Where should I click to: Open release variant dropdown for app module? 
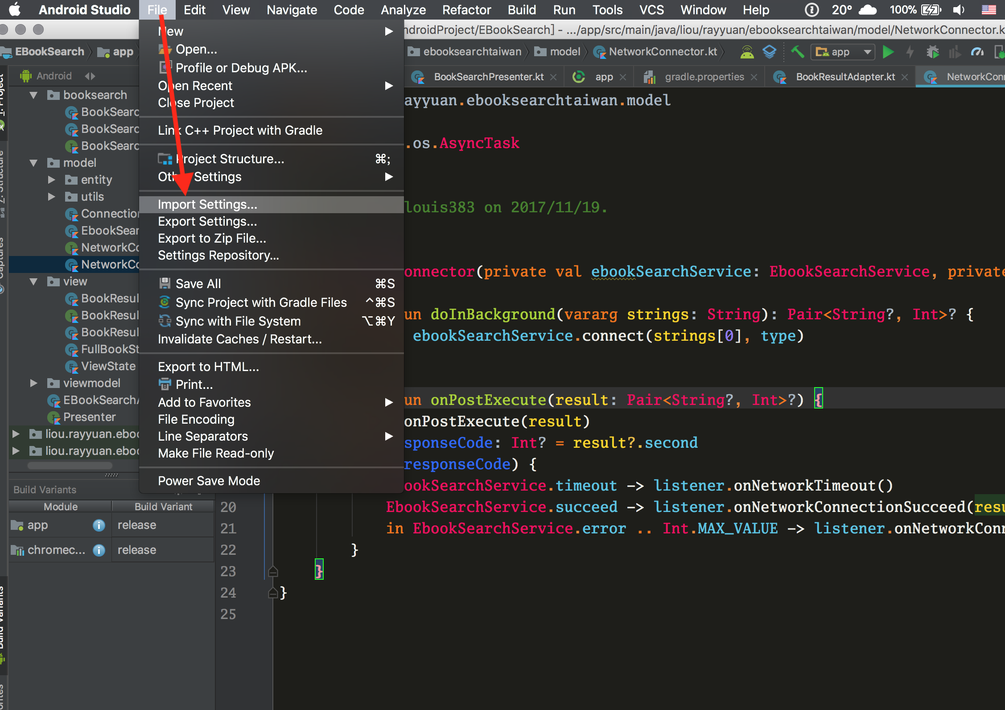click(x=163, y=525)
